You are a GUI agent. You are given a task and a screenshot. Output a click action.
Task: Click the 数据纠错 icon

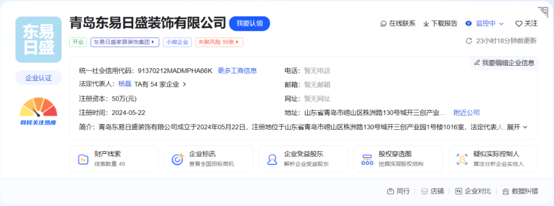click(505, 191)
